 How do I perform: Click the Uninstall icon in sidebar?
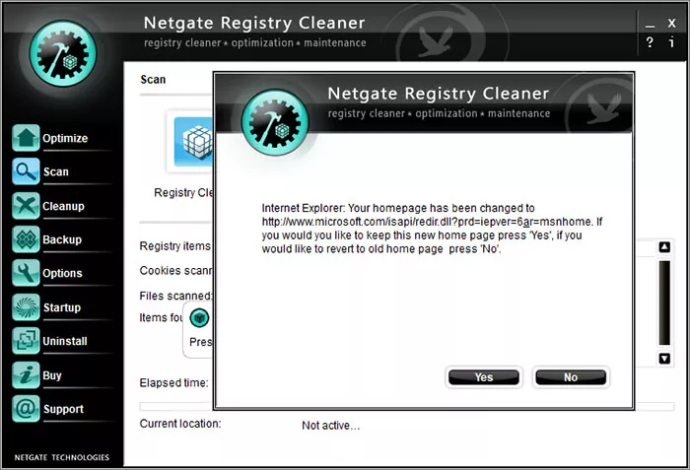click(x=26, y=341)
